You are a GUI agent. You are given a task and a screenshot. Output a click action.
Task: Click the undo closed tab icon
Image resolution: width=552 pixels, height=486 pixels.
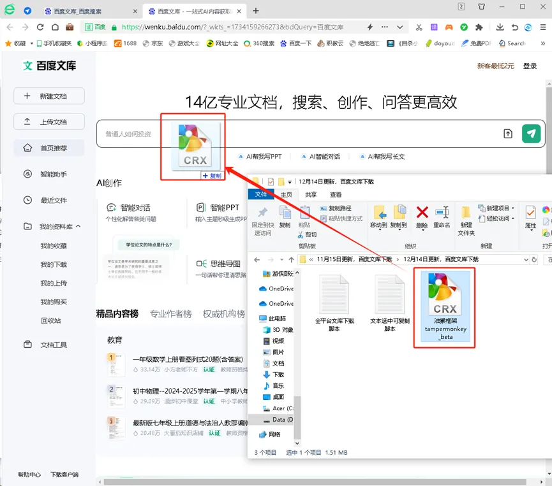515,27
